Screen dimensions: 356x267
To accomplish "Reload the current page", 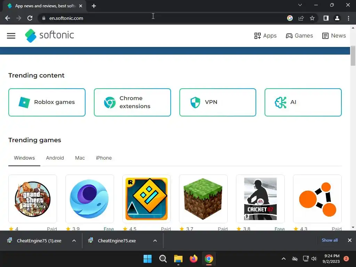I will [x=30, y=18].
